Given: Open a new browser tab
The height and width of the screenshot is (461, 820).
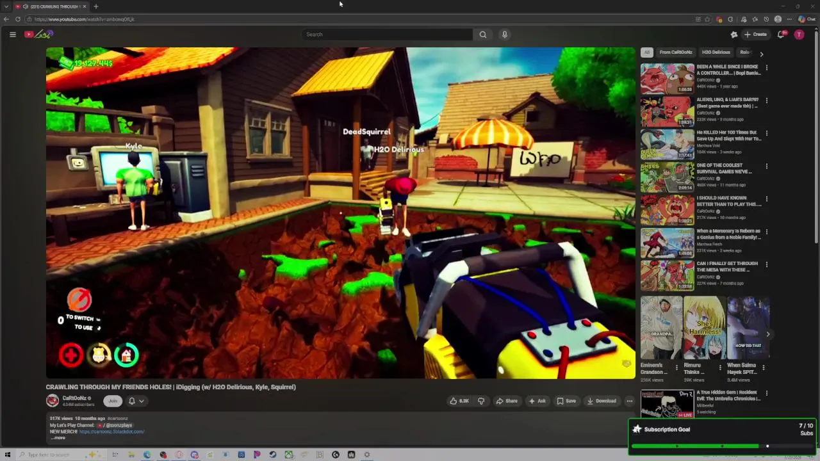Looking at the screenshot, I should click(95, 6).
